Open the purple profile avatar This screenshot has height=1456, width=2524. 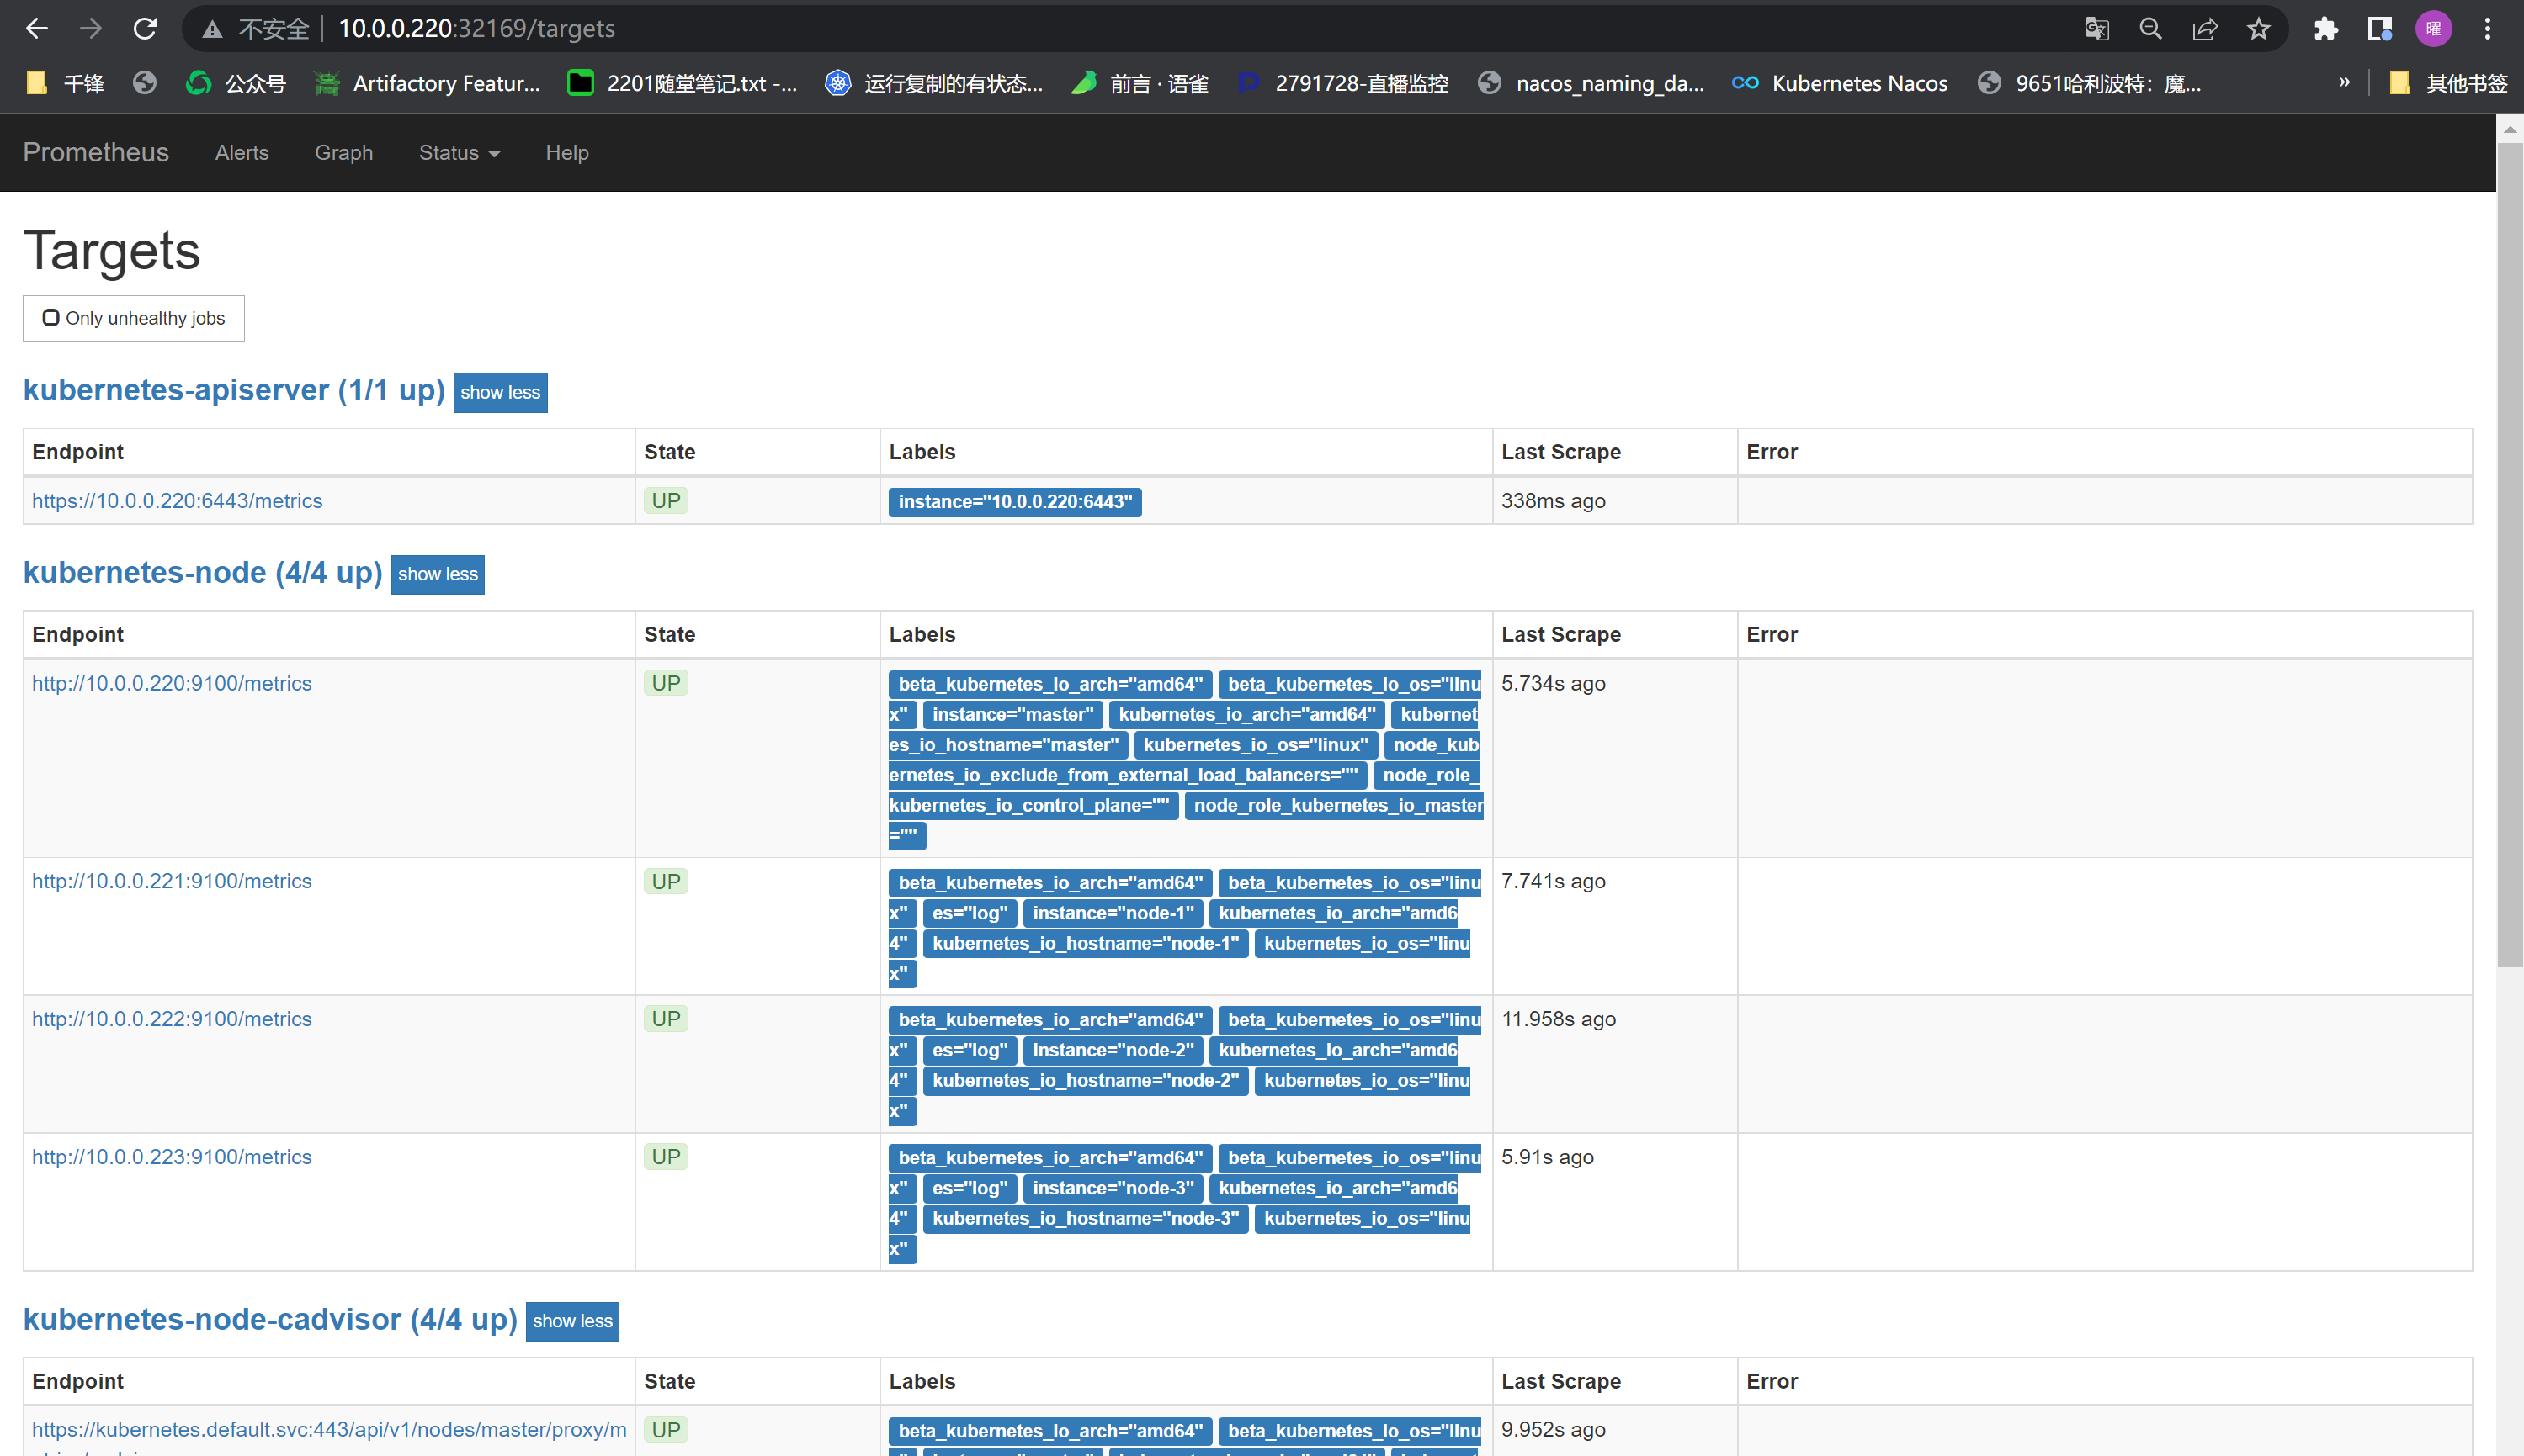click(2433, 29)
